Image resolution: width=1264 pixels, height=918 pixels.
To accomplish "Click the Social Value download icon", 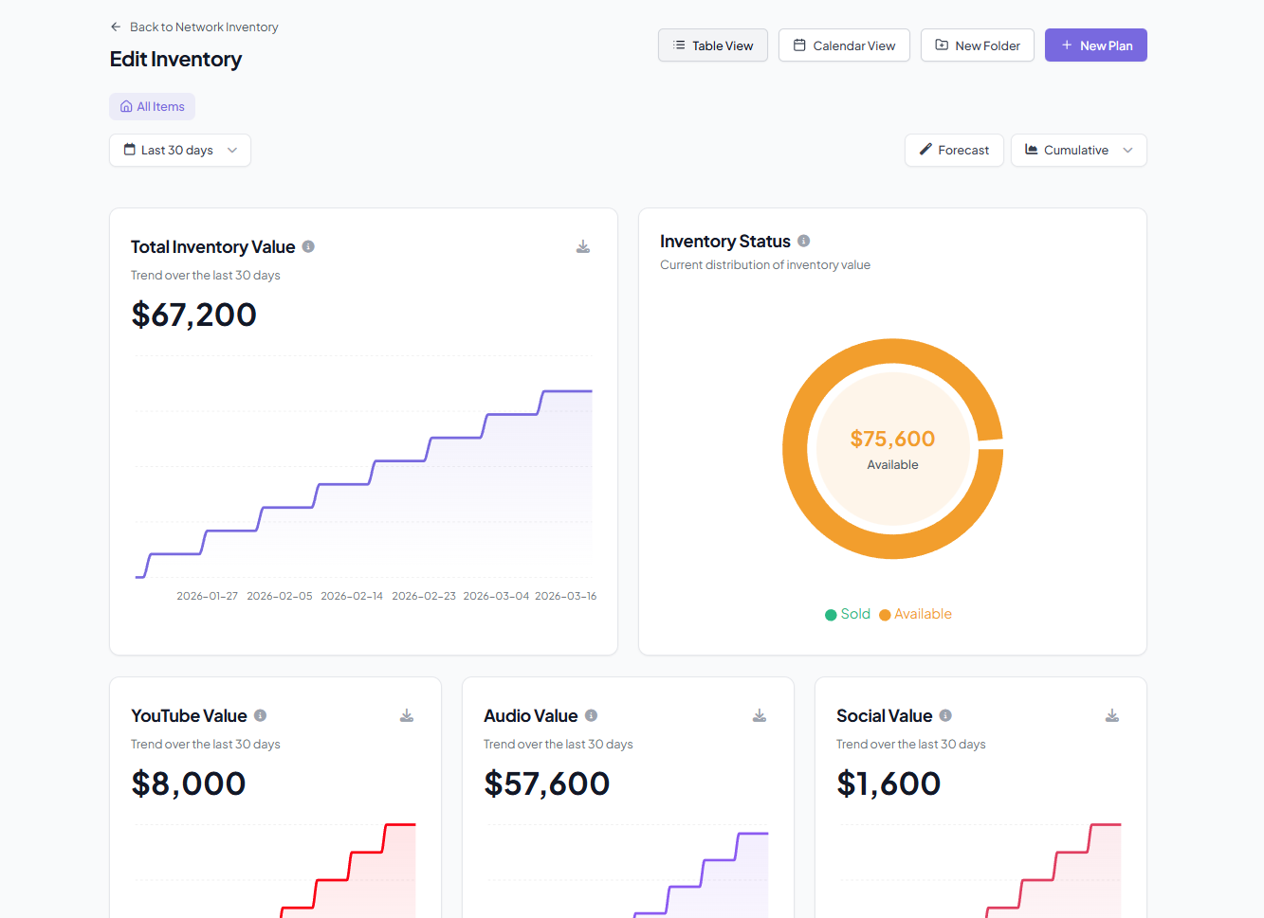I will [1112, 716].
